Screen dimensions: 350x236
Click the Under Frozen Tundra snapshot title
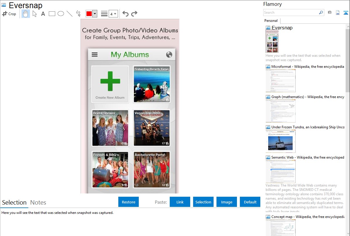point(308,127)
